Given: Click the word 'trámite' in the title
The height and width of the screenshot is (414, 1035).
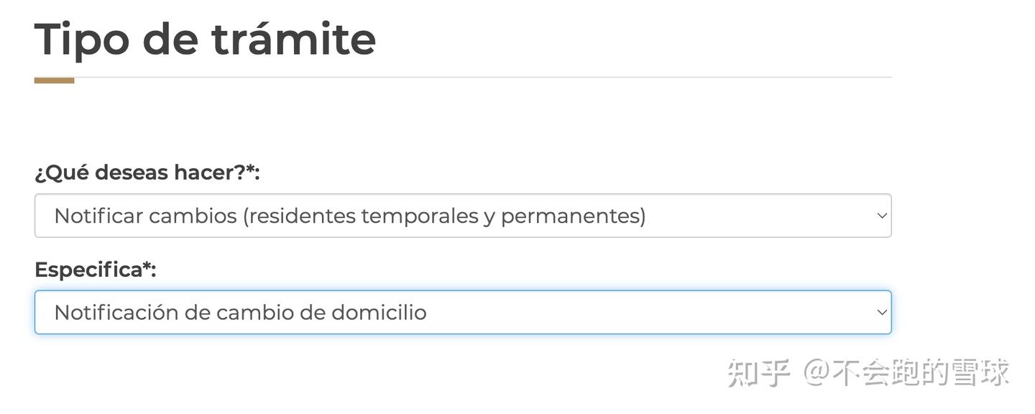Looking at the screenshot, I should coord(293,39).
